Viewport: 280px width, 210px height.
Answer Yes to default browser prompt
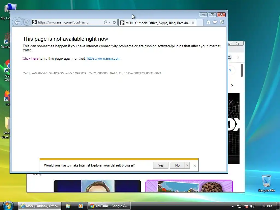(x=161, y=165)
